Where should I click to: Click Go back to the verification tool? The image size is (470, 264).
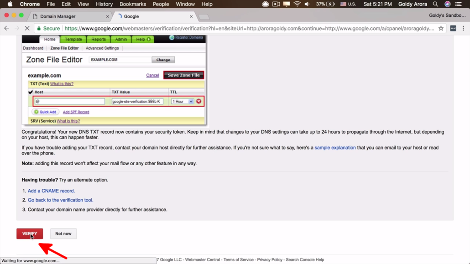click(61, 200)
